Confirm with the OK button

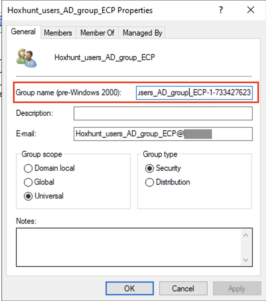(130, 288)
